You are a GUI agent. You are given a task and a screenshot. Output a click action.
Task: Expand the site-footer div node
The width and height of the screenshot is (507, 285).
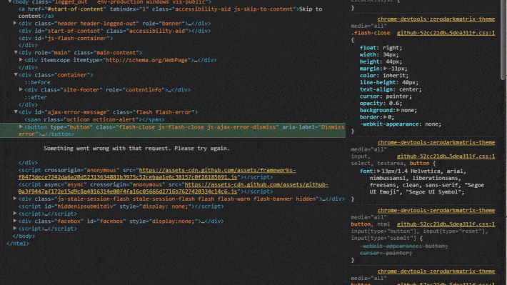pos(21,89)
